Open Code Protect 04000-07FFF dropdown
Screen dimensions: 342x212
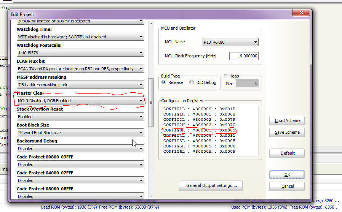80,180
